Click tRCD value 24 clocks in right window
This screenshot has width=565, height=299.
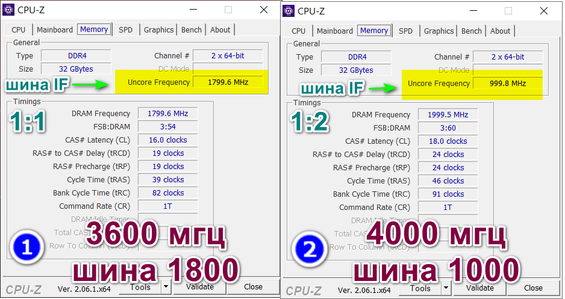pyautogui.click(x=448, y=155)
